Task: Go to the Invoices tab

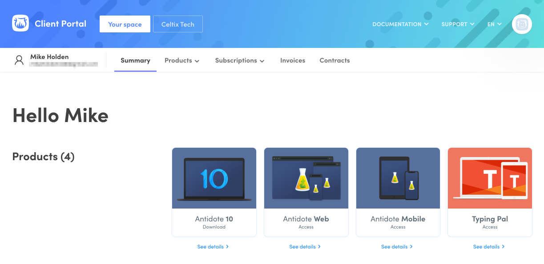Action: [293, 60]
